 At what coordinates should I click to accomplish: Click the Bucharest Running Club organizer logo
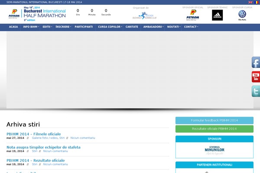click(x=144, y=16)
